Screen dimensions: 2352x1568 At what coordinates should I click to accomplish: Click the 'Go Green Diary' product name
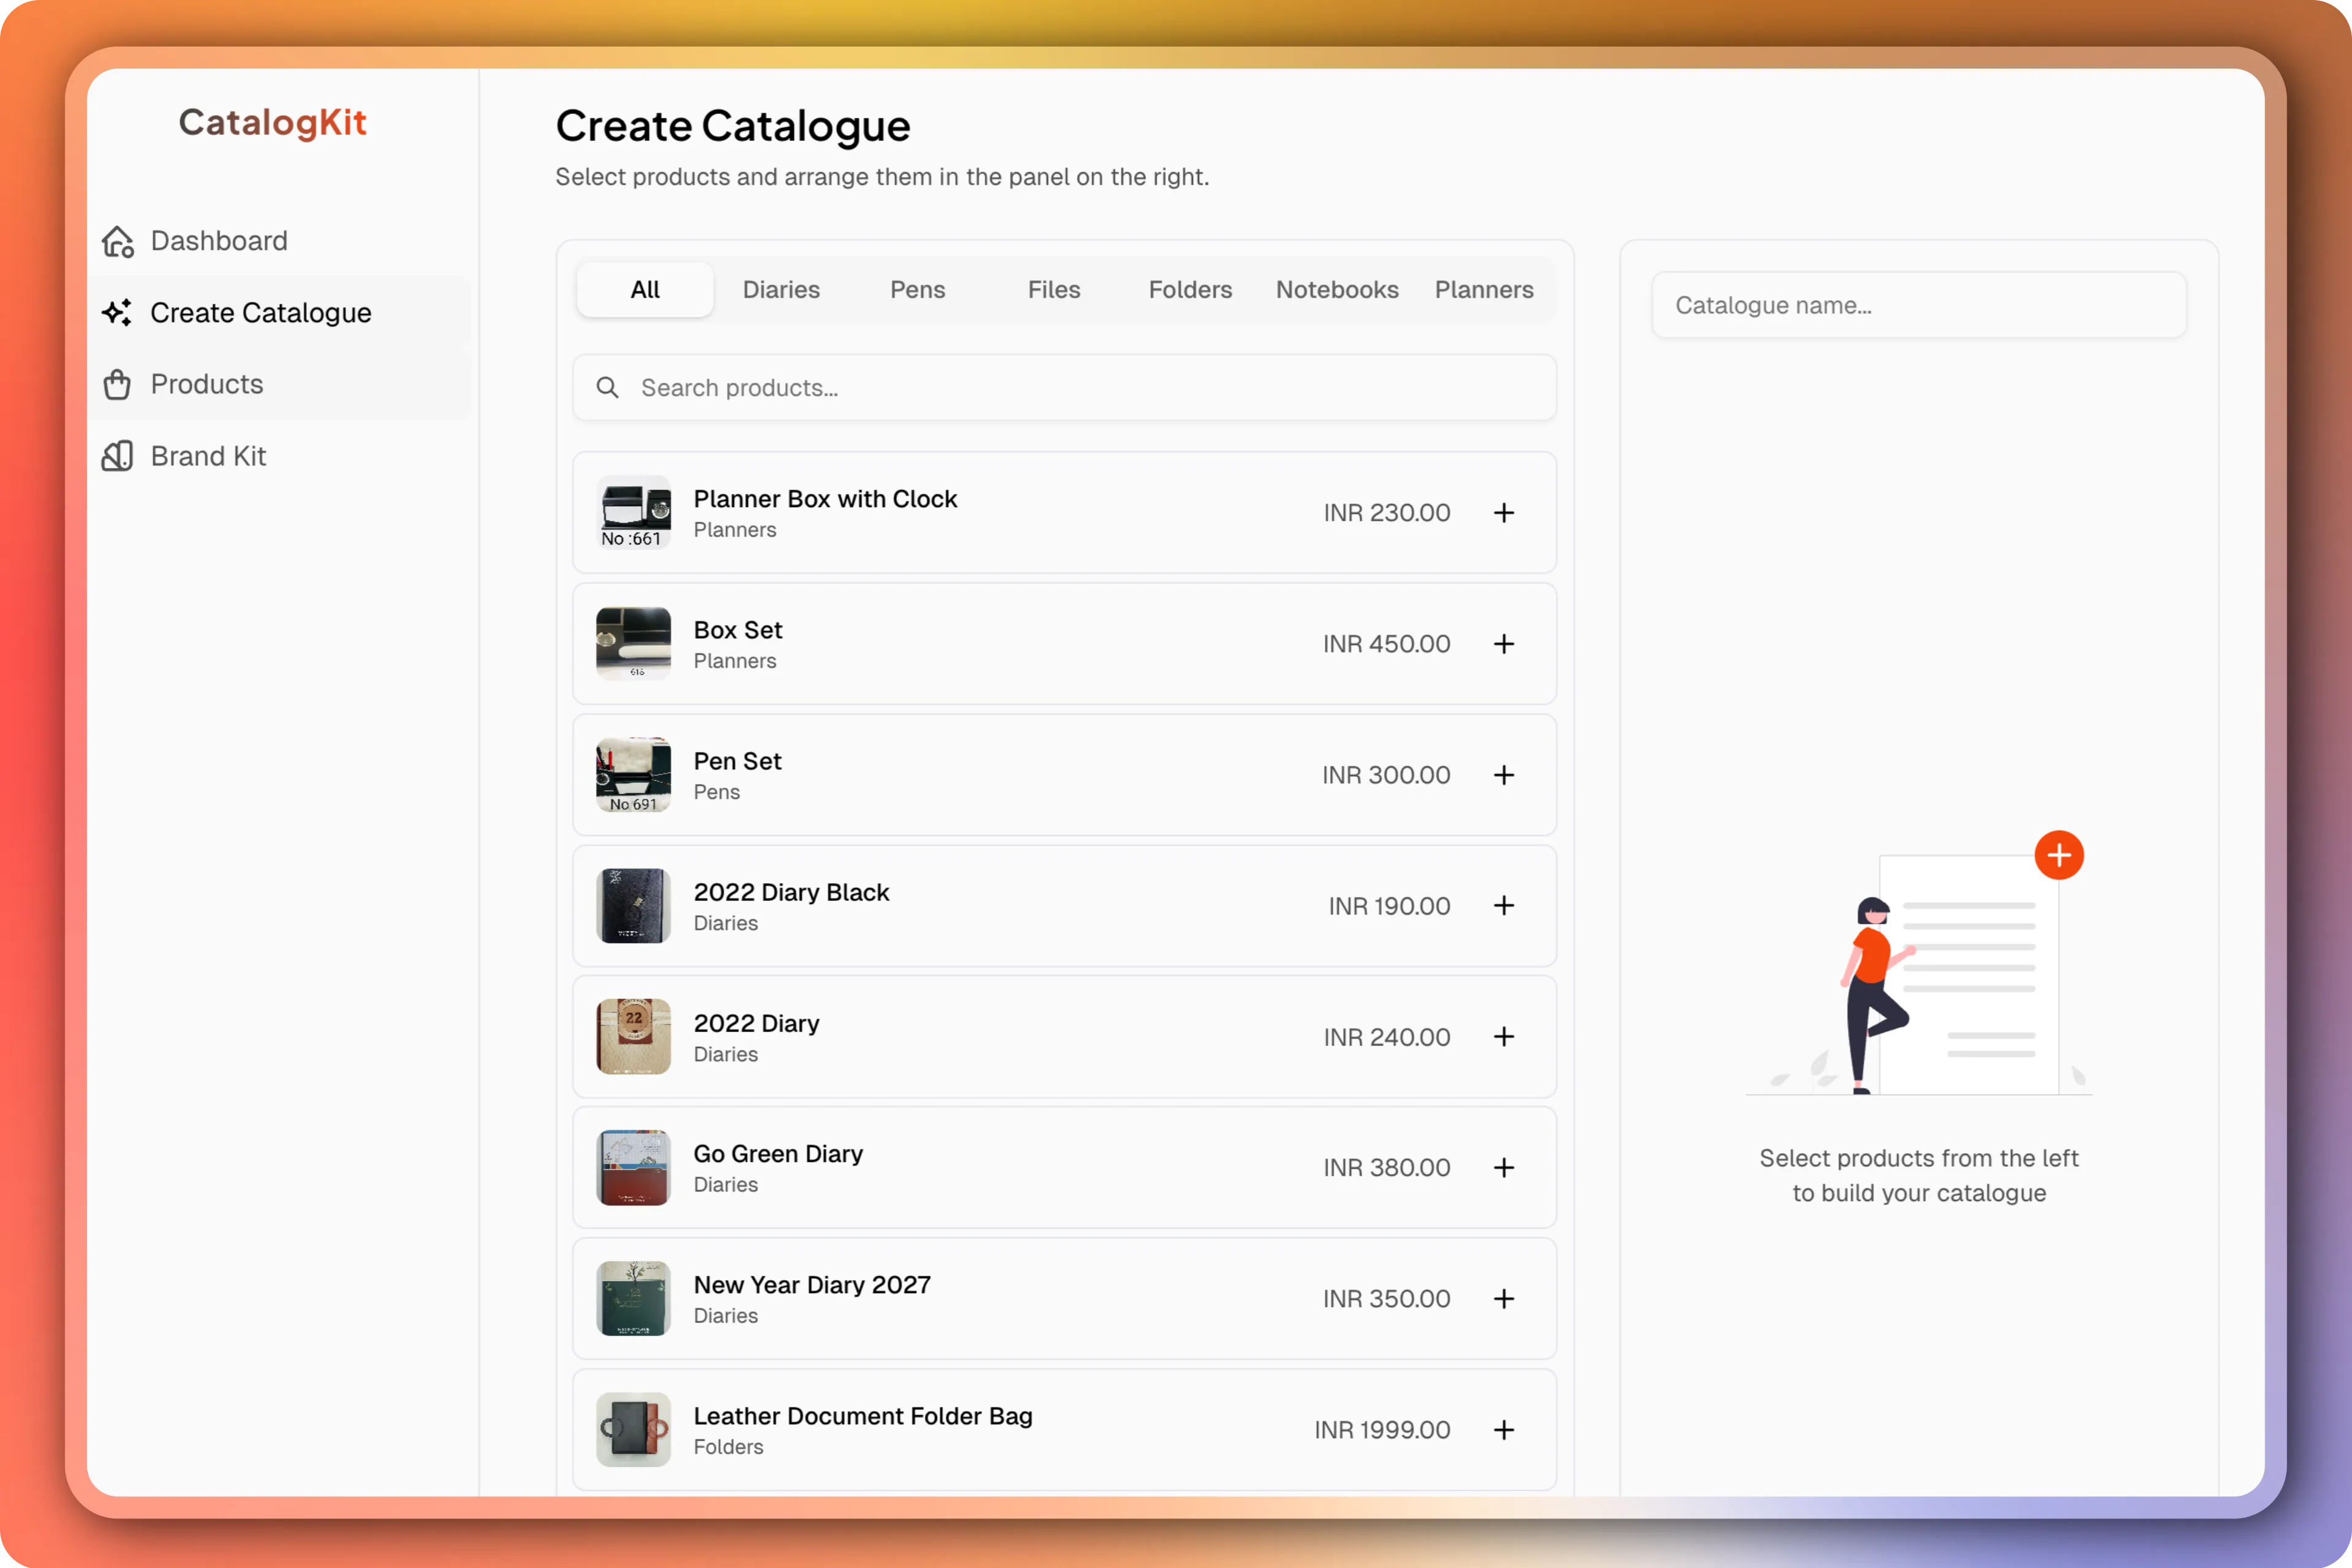(778, 1154)
